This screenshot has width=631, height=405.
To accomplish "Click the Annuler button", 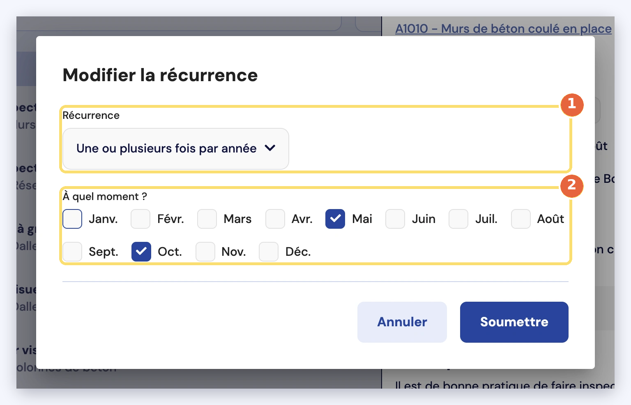I will tap(402, 322).
